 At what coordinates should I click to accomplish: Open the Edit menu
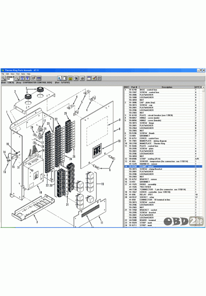[x=7, y=74]
